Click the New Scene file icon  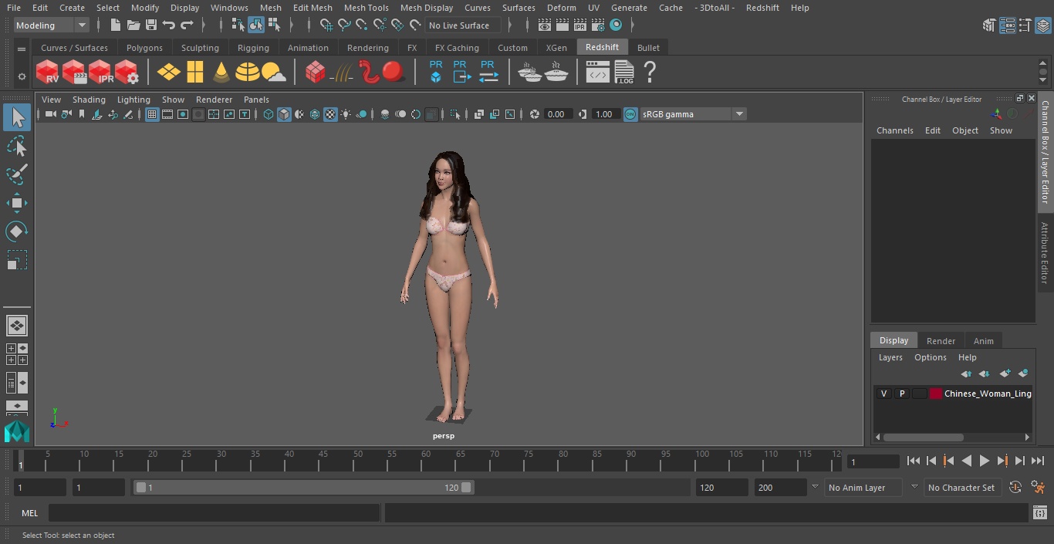116,25
